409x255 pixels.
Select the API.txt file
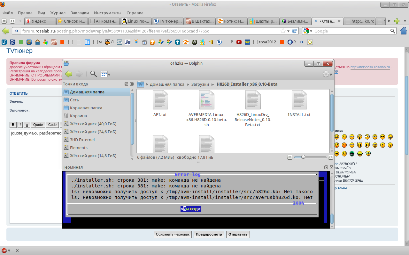coord(160,100)
